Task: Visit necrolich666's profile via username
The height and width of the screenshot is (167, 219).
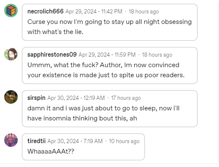Action: (x=45, y=11)
